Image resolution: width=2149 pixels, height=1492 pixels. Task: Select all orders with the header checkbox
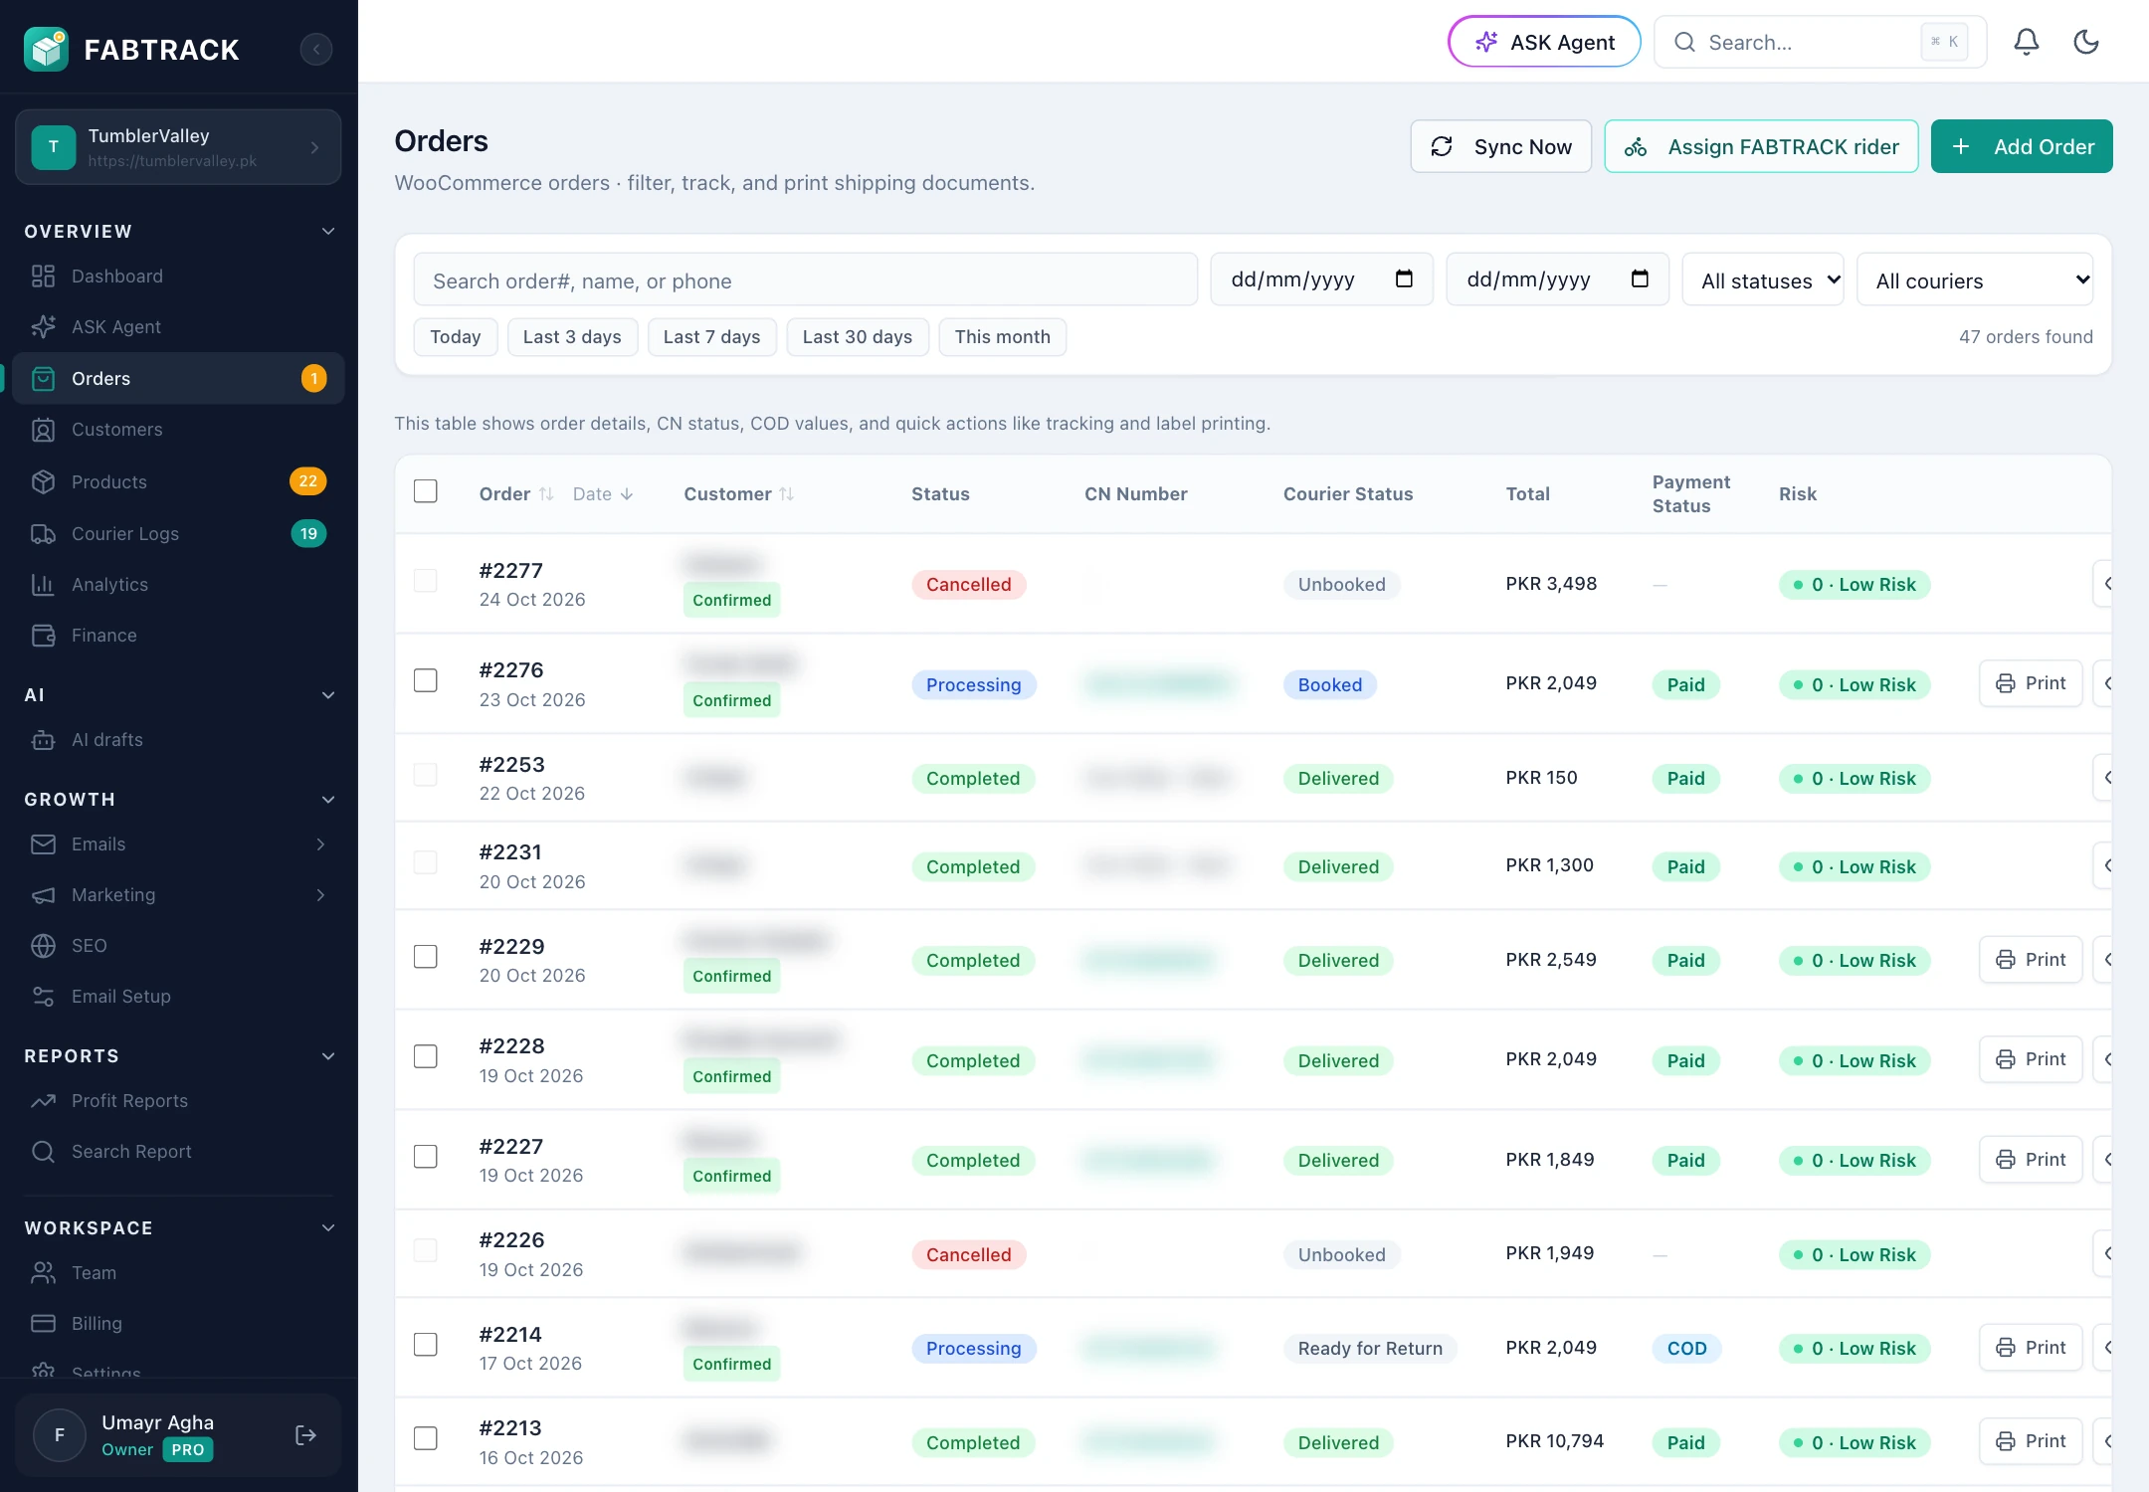pyautogui.click(x=425, y=491)
